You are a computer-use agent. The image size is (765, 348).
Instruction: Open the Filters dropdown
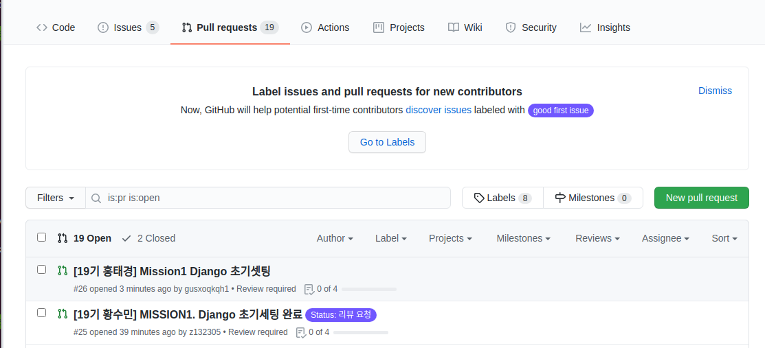[56, 198]
